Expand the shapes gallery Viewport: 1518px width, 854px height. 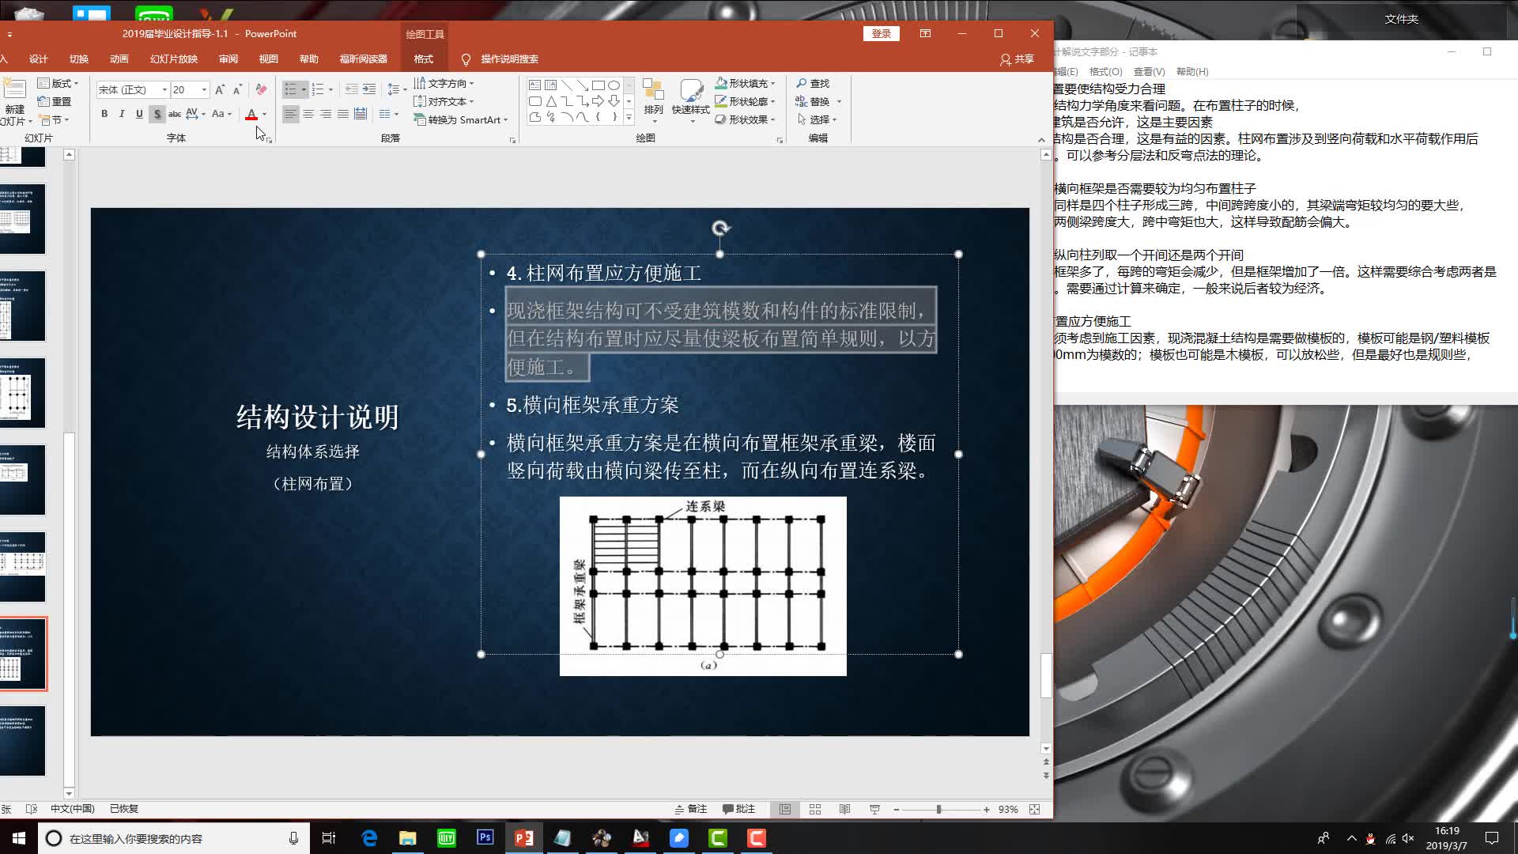pos(629,117)
